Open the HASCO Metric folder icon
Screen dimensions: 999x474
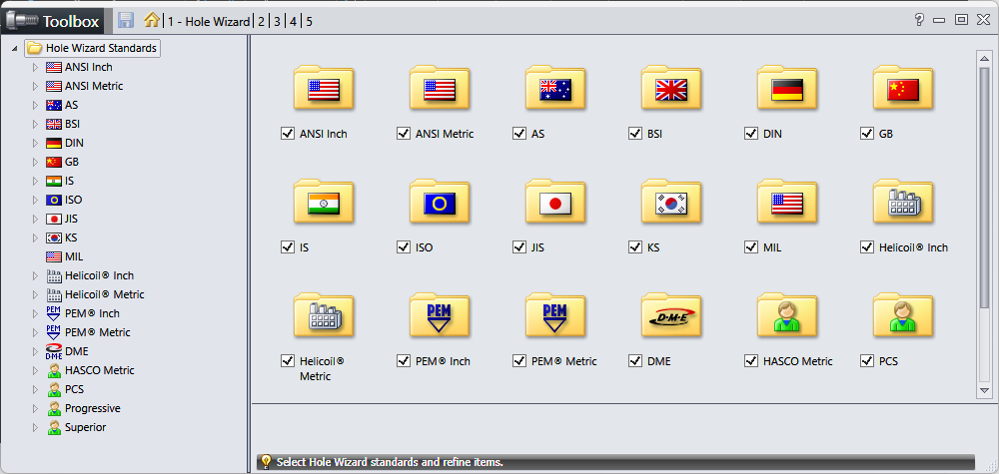coord(787,315)
